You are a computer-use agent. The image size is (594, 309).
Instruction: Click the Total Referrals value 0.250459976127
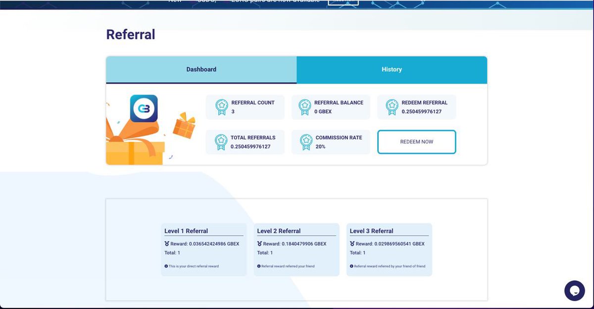[250, 147]
